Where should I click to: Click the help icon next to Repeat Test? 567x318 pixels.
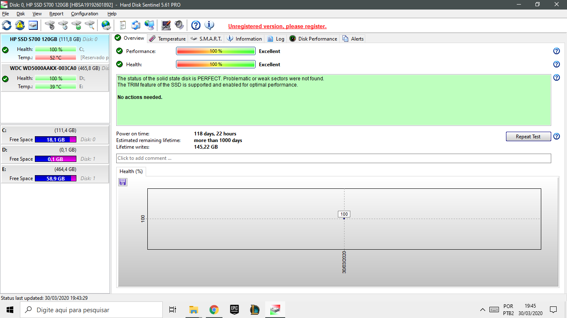coord(557,137)
